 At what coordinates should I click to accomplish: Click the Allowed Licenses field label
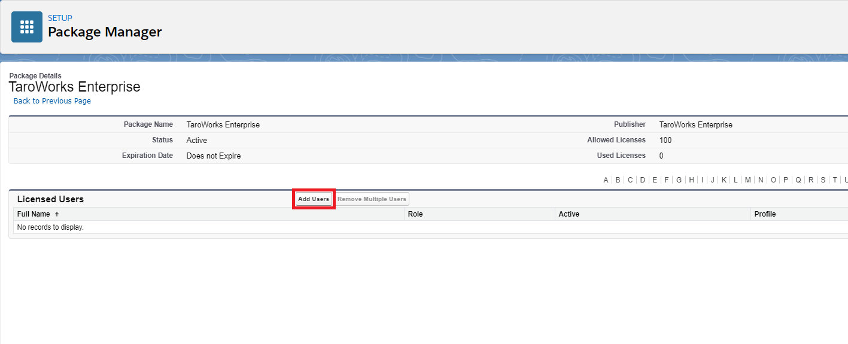pyautogui.click(x=616, y=140)
